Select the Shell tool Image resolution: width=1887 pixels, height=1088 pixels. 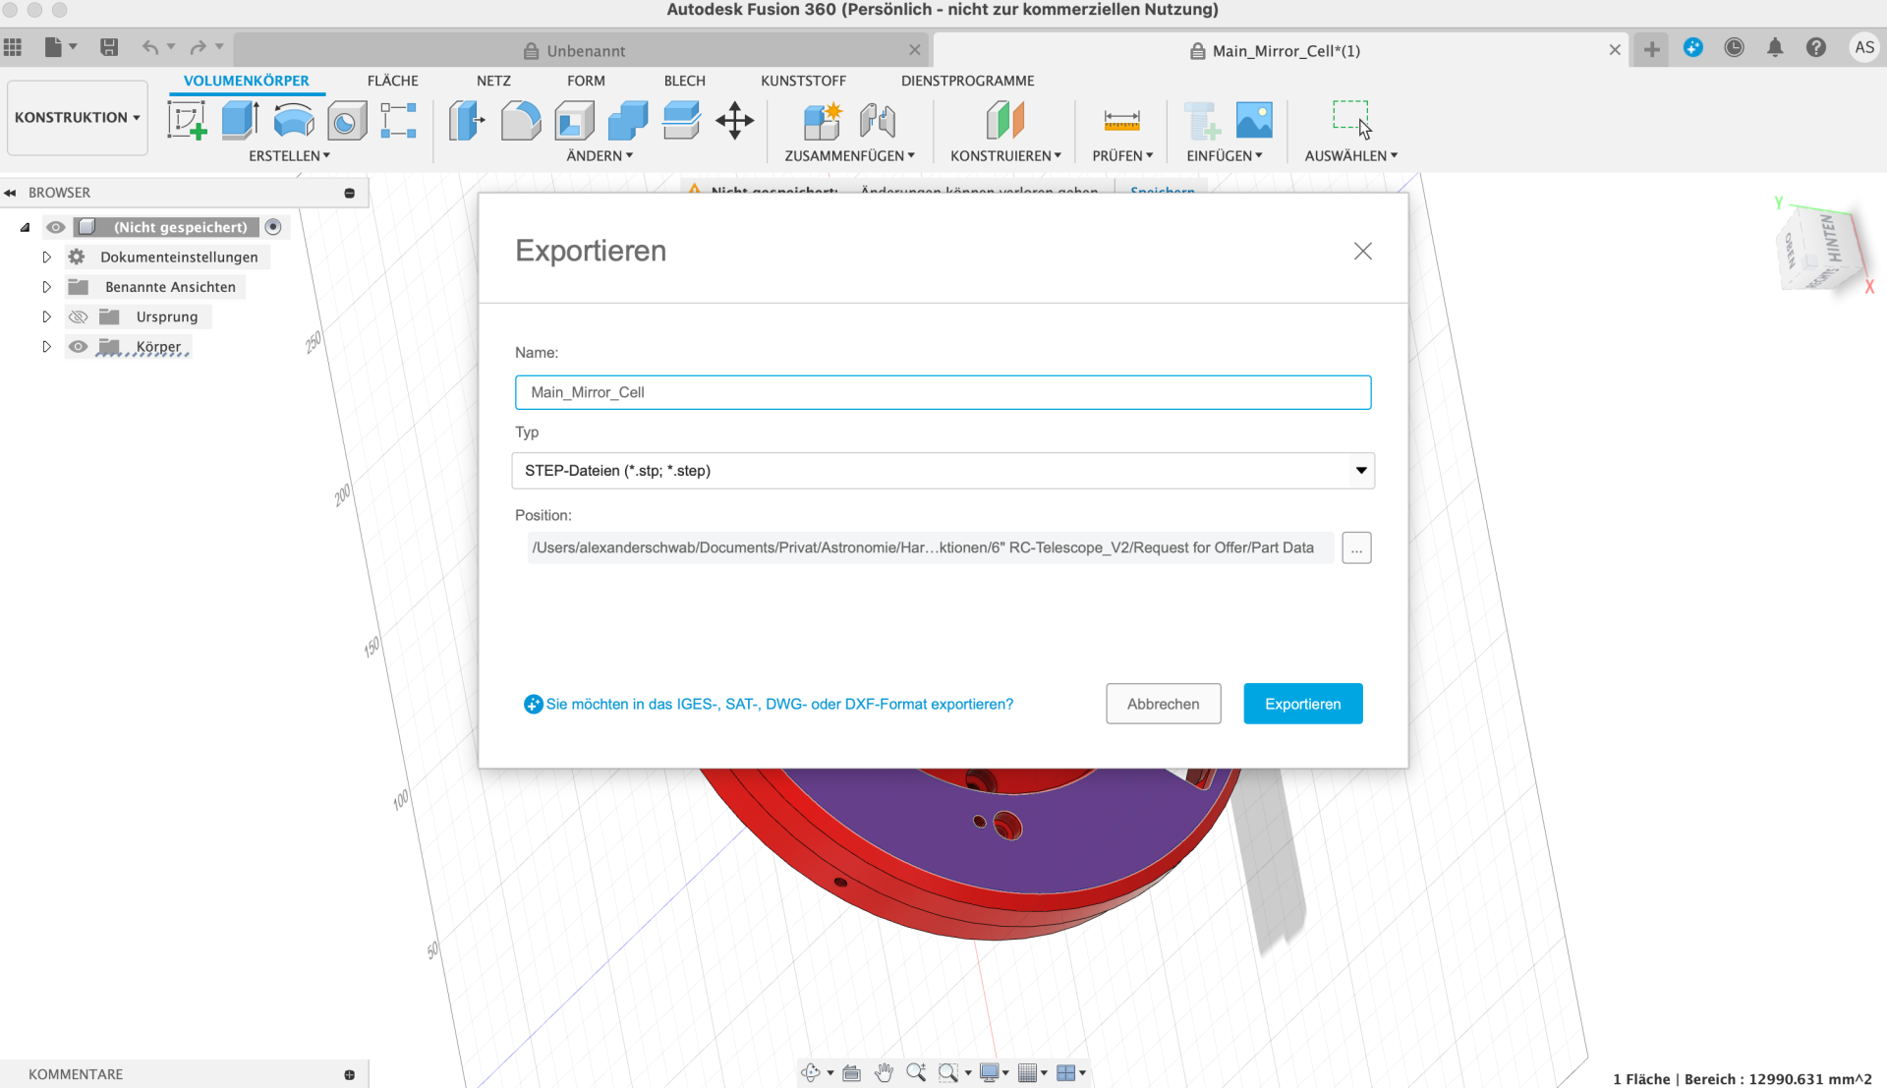575,121
